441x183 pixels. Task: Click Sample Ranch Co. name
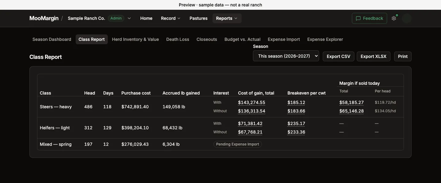click(86, 18)
